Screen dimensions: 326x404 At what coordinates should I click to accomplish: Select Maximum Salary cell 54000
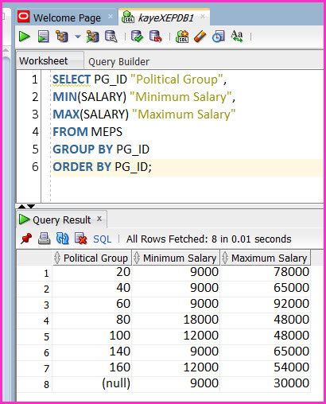(266, 367)
